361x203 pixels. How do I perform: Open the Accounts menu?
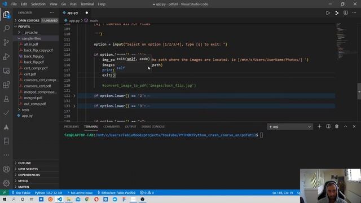(6, 169)
